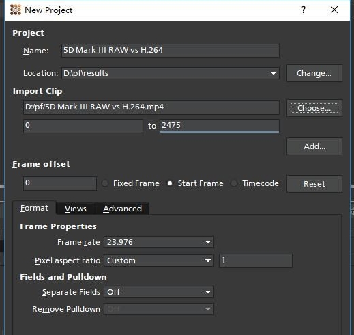354x335 pixels.
Task: Click the Add... button
Action: coord(314,146)
